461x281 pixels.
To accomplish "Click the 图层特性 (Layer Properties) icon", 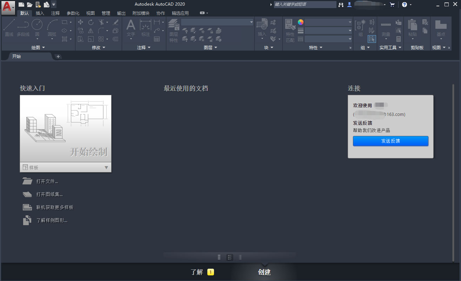I will click(173, 25).
